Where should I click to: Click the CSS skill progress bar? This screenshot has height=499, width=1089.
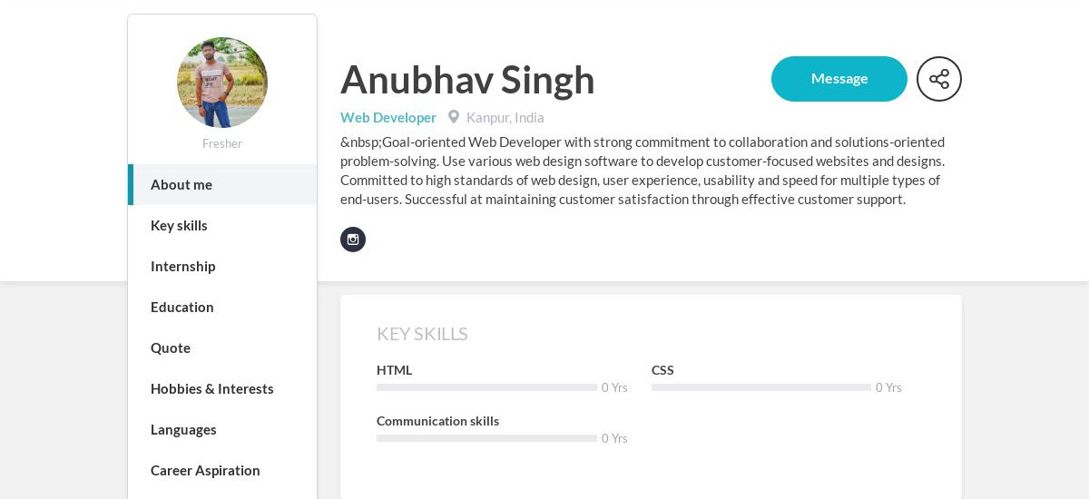point(760,387)
